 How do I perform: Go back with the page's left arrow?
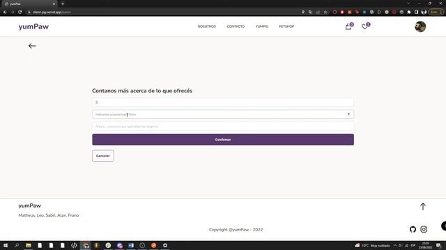pos(32,46)
